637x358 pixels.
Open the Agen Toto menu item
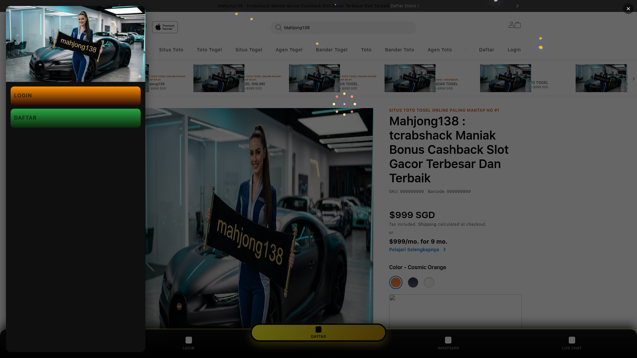coord(440,50)
